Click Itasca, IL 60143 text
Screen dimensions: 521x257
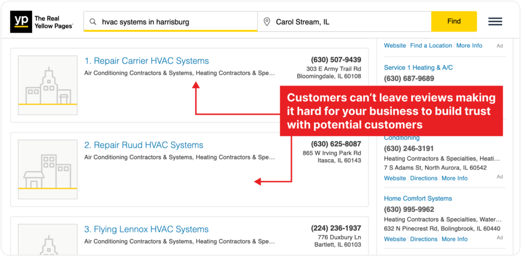coord(339,161)
